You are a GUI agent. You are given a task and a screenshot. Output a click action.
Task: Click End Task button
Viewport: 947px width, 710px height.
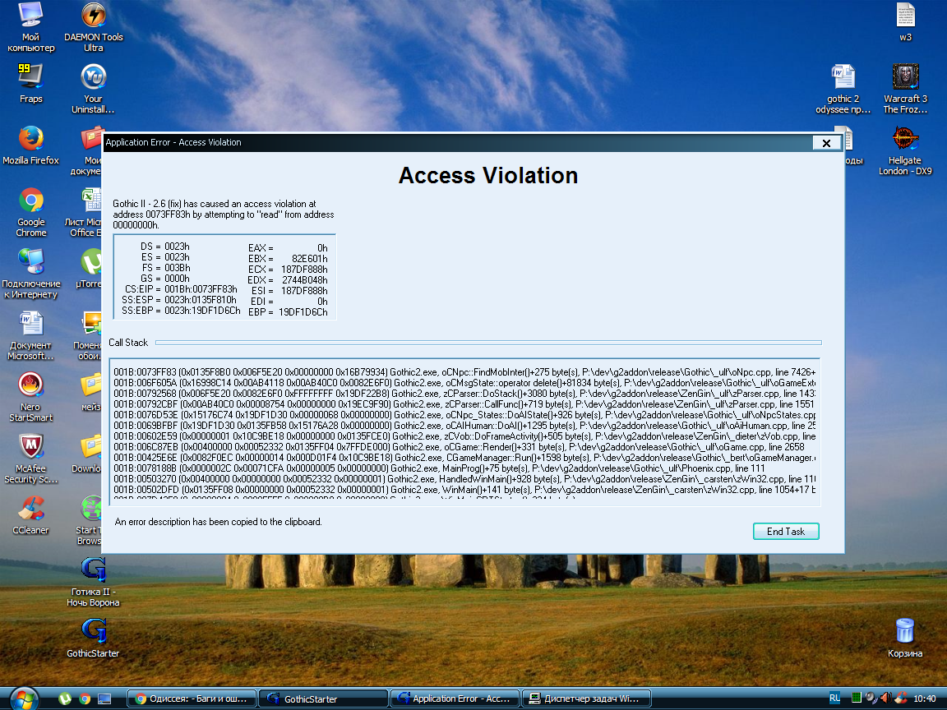(x=786, y=532)
